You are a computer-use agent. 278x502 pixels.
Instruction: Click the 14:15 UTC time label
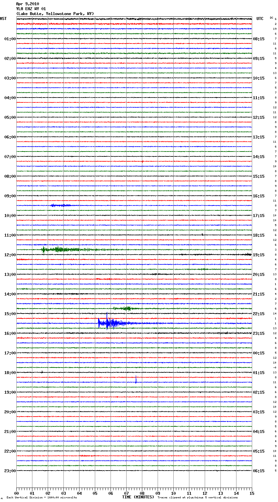pos(259,157)
